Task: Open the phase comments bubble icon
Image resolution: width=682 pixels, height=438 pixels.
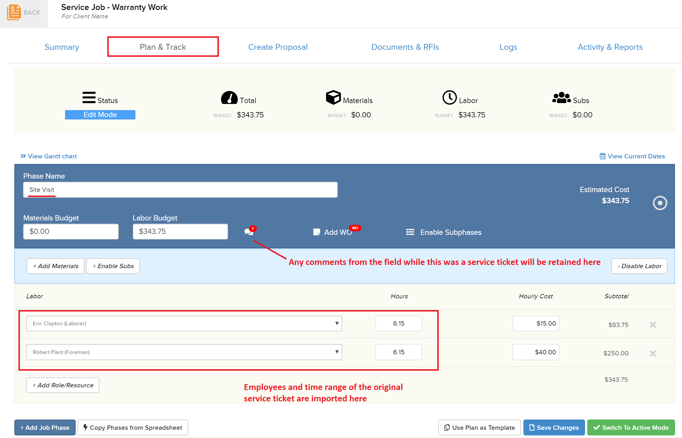Action: click(249, 232)
